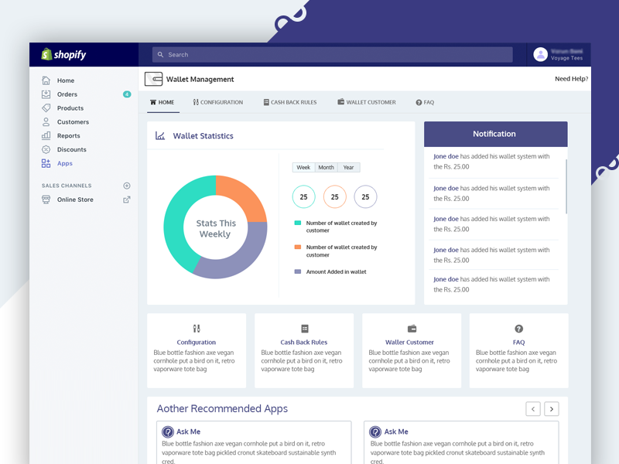Click the search magnifier icon
619x464 pixels.
click(x=160, y=54)
